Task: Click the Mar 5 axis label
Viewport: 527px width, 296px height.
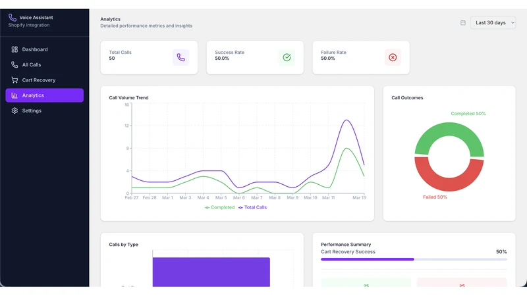Action: tap(221, 198)
